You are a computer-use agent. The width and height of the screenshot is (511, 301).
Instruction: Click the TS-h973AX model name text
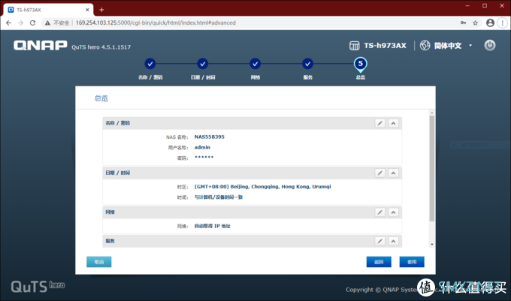385,46
